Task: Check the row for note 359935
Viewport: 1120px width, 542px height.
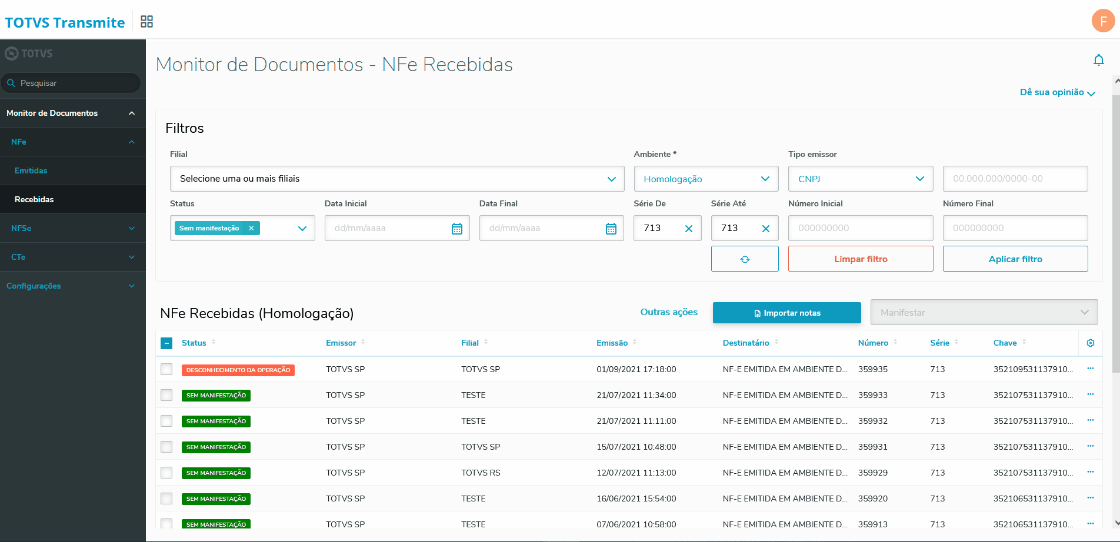Action: [166, 369]
